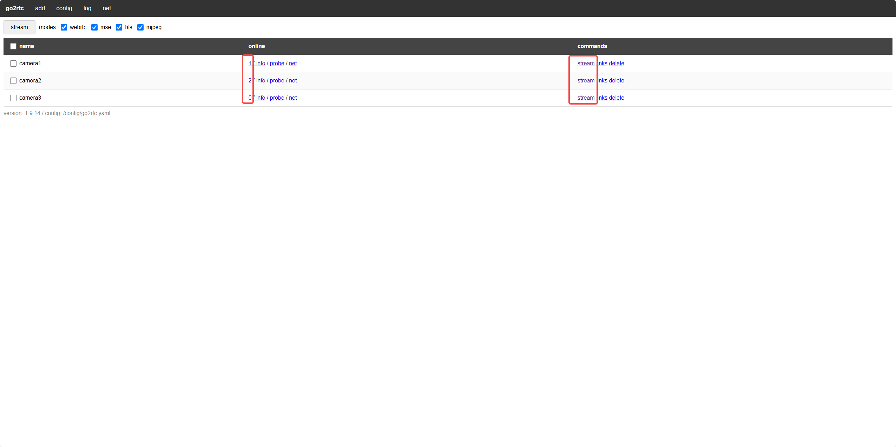Screen dimensions: 896x447
Task: Open stream link for camera2
Action: [586, 81]
